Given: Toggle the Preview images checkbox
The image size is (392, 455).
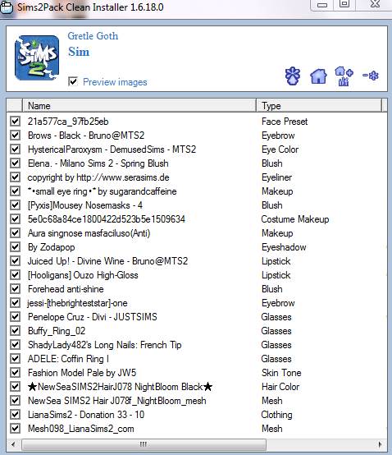Looking at the screenshot, I should pos(73,81).
